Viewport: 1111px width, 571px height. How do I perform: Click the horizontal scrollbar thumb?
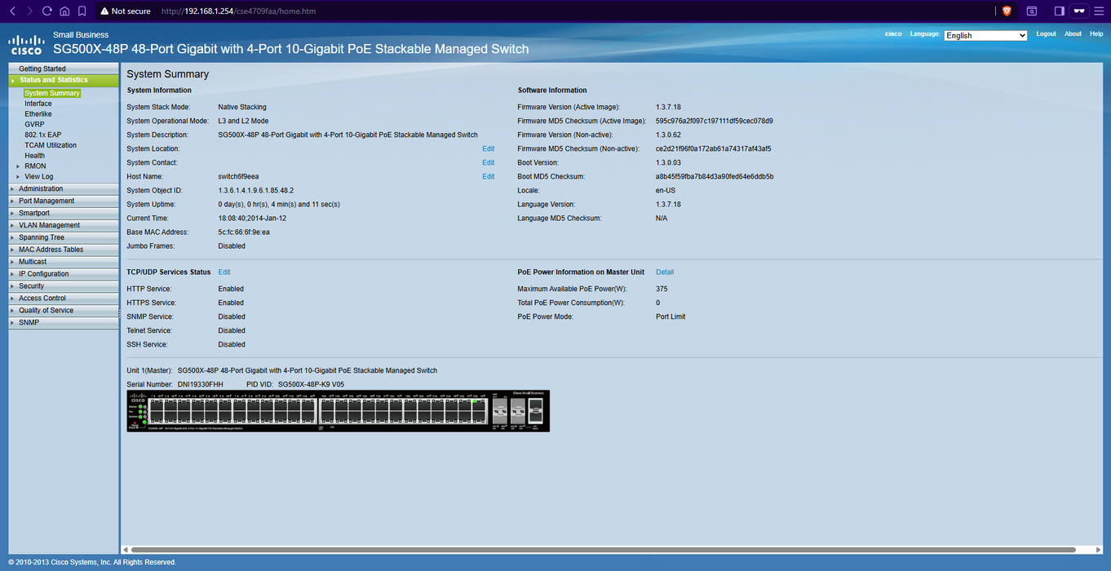pyautogui.click(x=604, y=550)
